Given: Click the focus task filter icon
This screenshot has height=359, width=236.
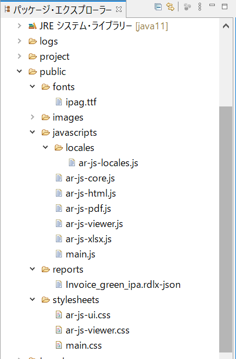Looking at the screenshot, I should (187, 7).
